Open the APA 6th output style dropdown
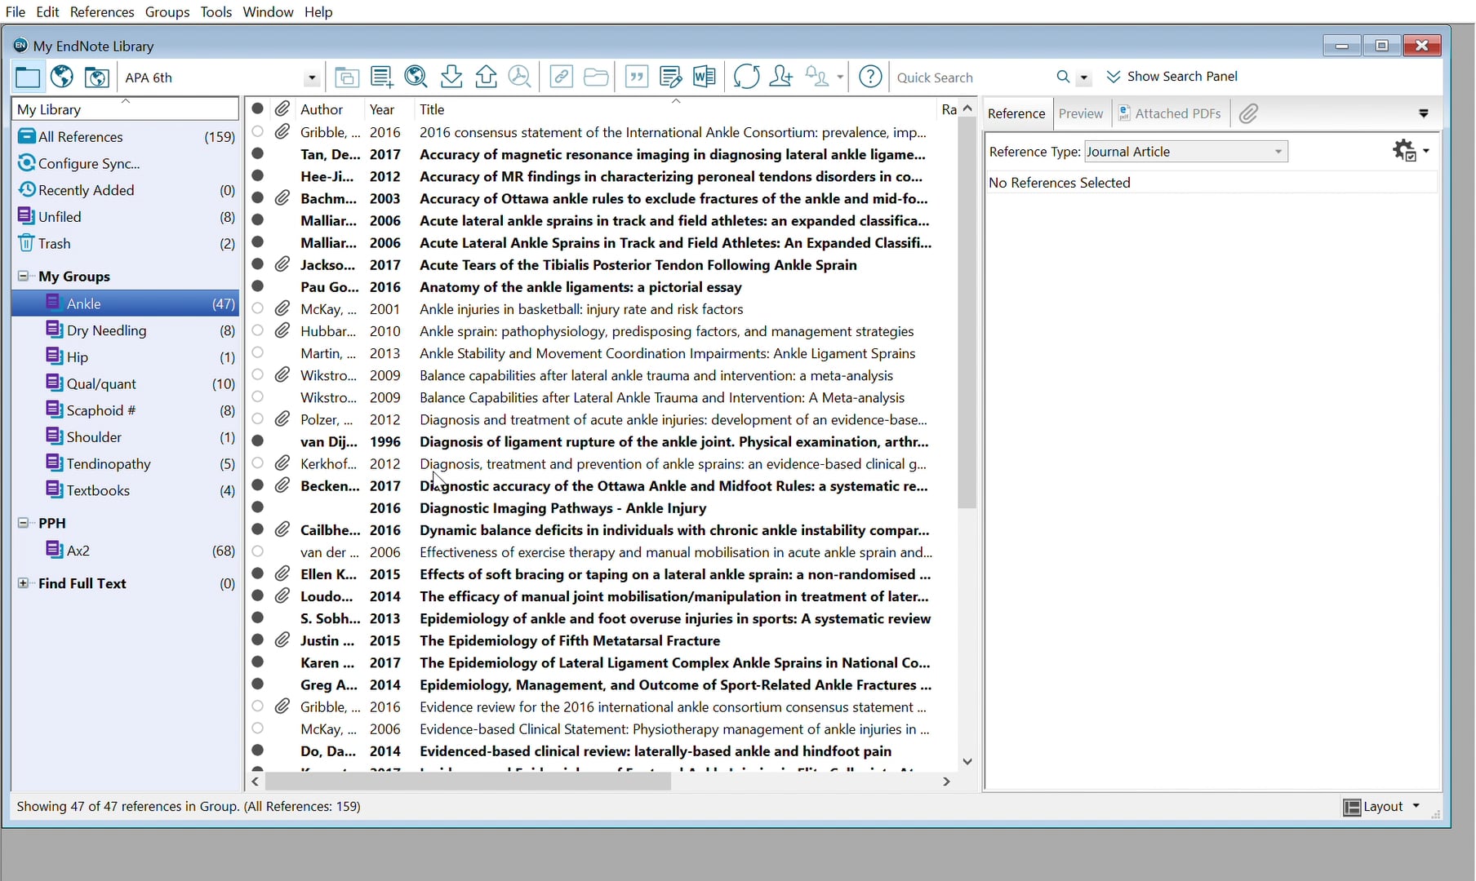The height and width of the screenshot is (881, 1476). [311, 78]
